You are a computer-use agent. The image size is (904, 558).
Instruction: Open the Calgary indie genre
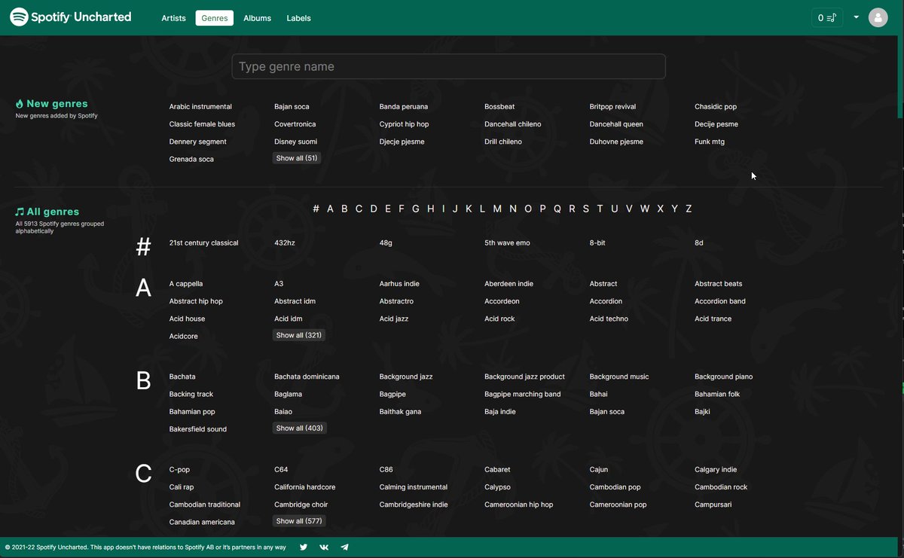coord(716,470)
